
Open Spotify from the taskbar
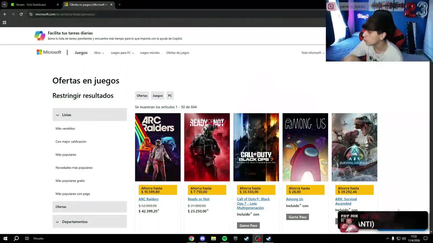pyautogui.click(x=225, y=238)
